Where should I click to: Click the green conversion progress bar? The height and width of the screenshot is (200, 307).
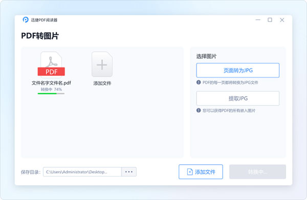(x=51, y=94)
